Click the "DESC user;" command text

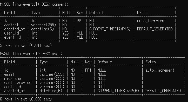[x=52, y=54]
